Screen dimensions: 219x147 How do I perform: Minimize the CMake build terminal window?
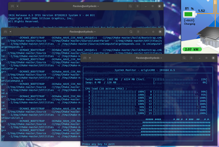146,32
